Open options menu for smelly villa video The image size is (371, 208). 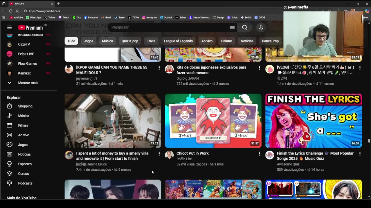[159, 154]
